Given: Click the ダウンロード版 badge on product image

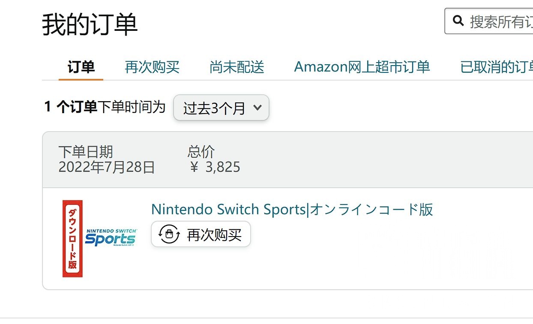Looking at the screenshot, I should coord(72,237).
